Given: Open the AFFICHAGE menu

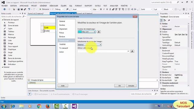Looking at the screenshot, I should pos(24,6).
